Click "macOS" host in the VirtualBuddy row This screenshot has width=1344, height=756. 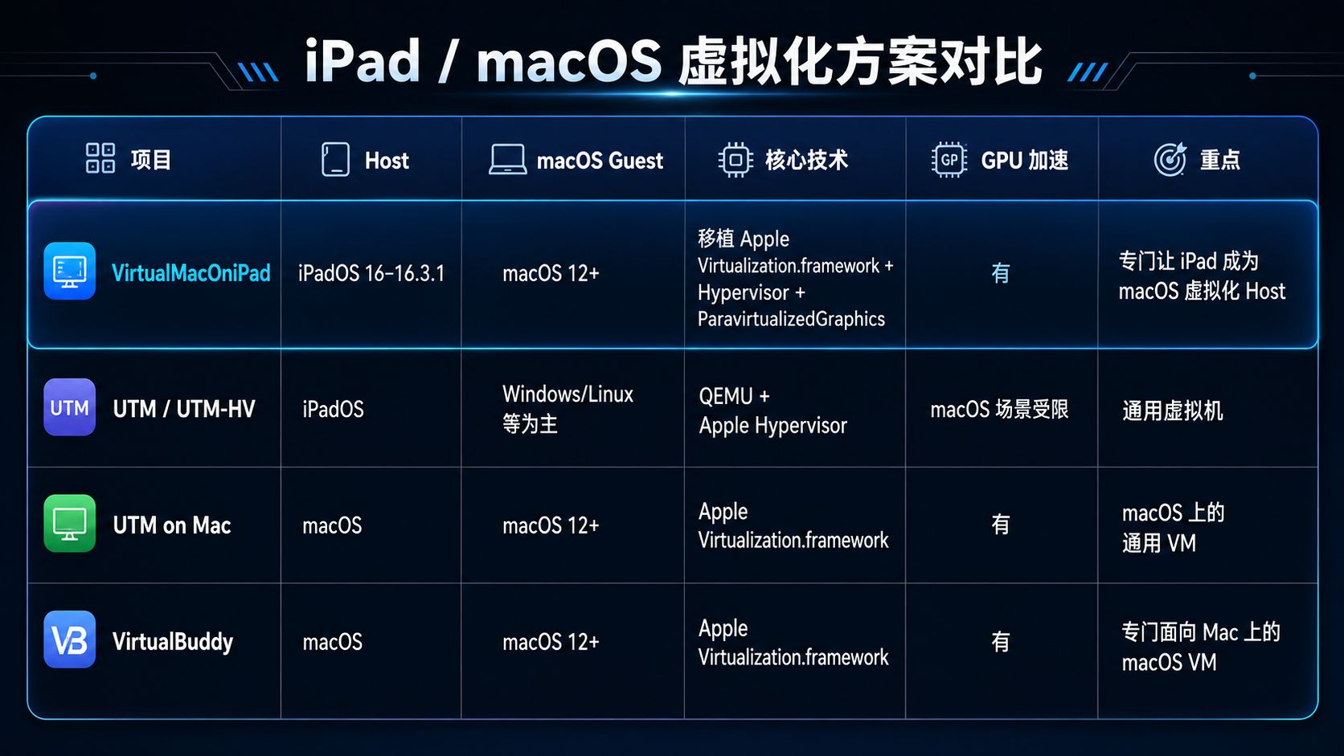(x=332, y=642)
